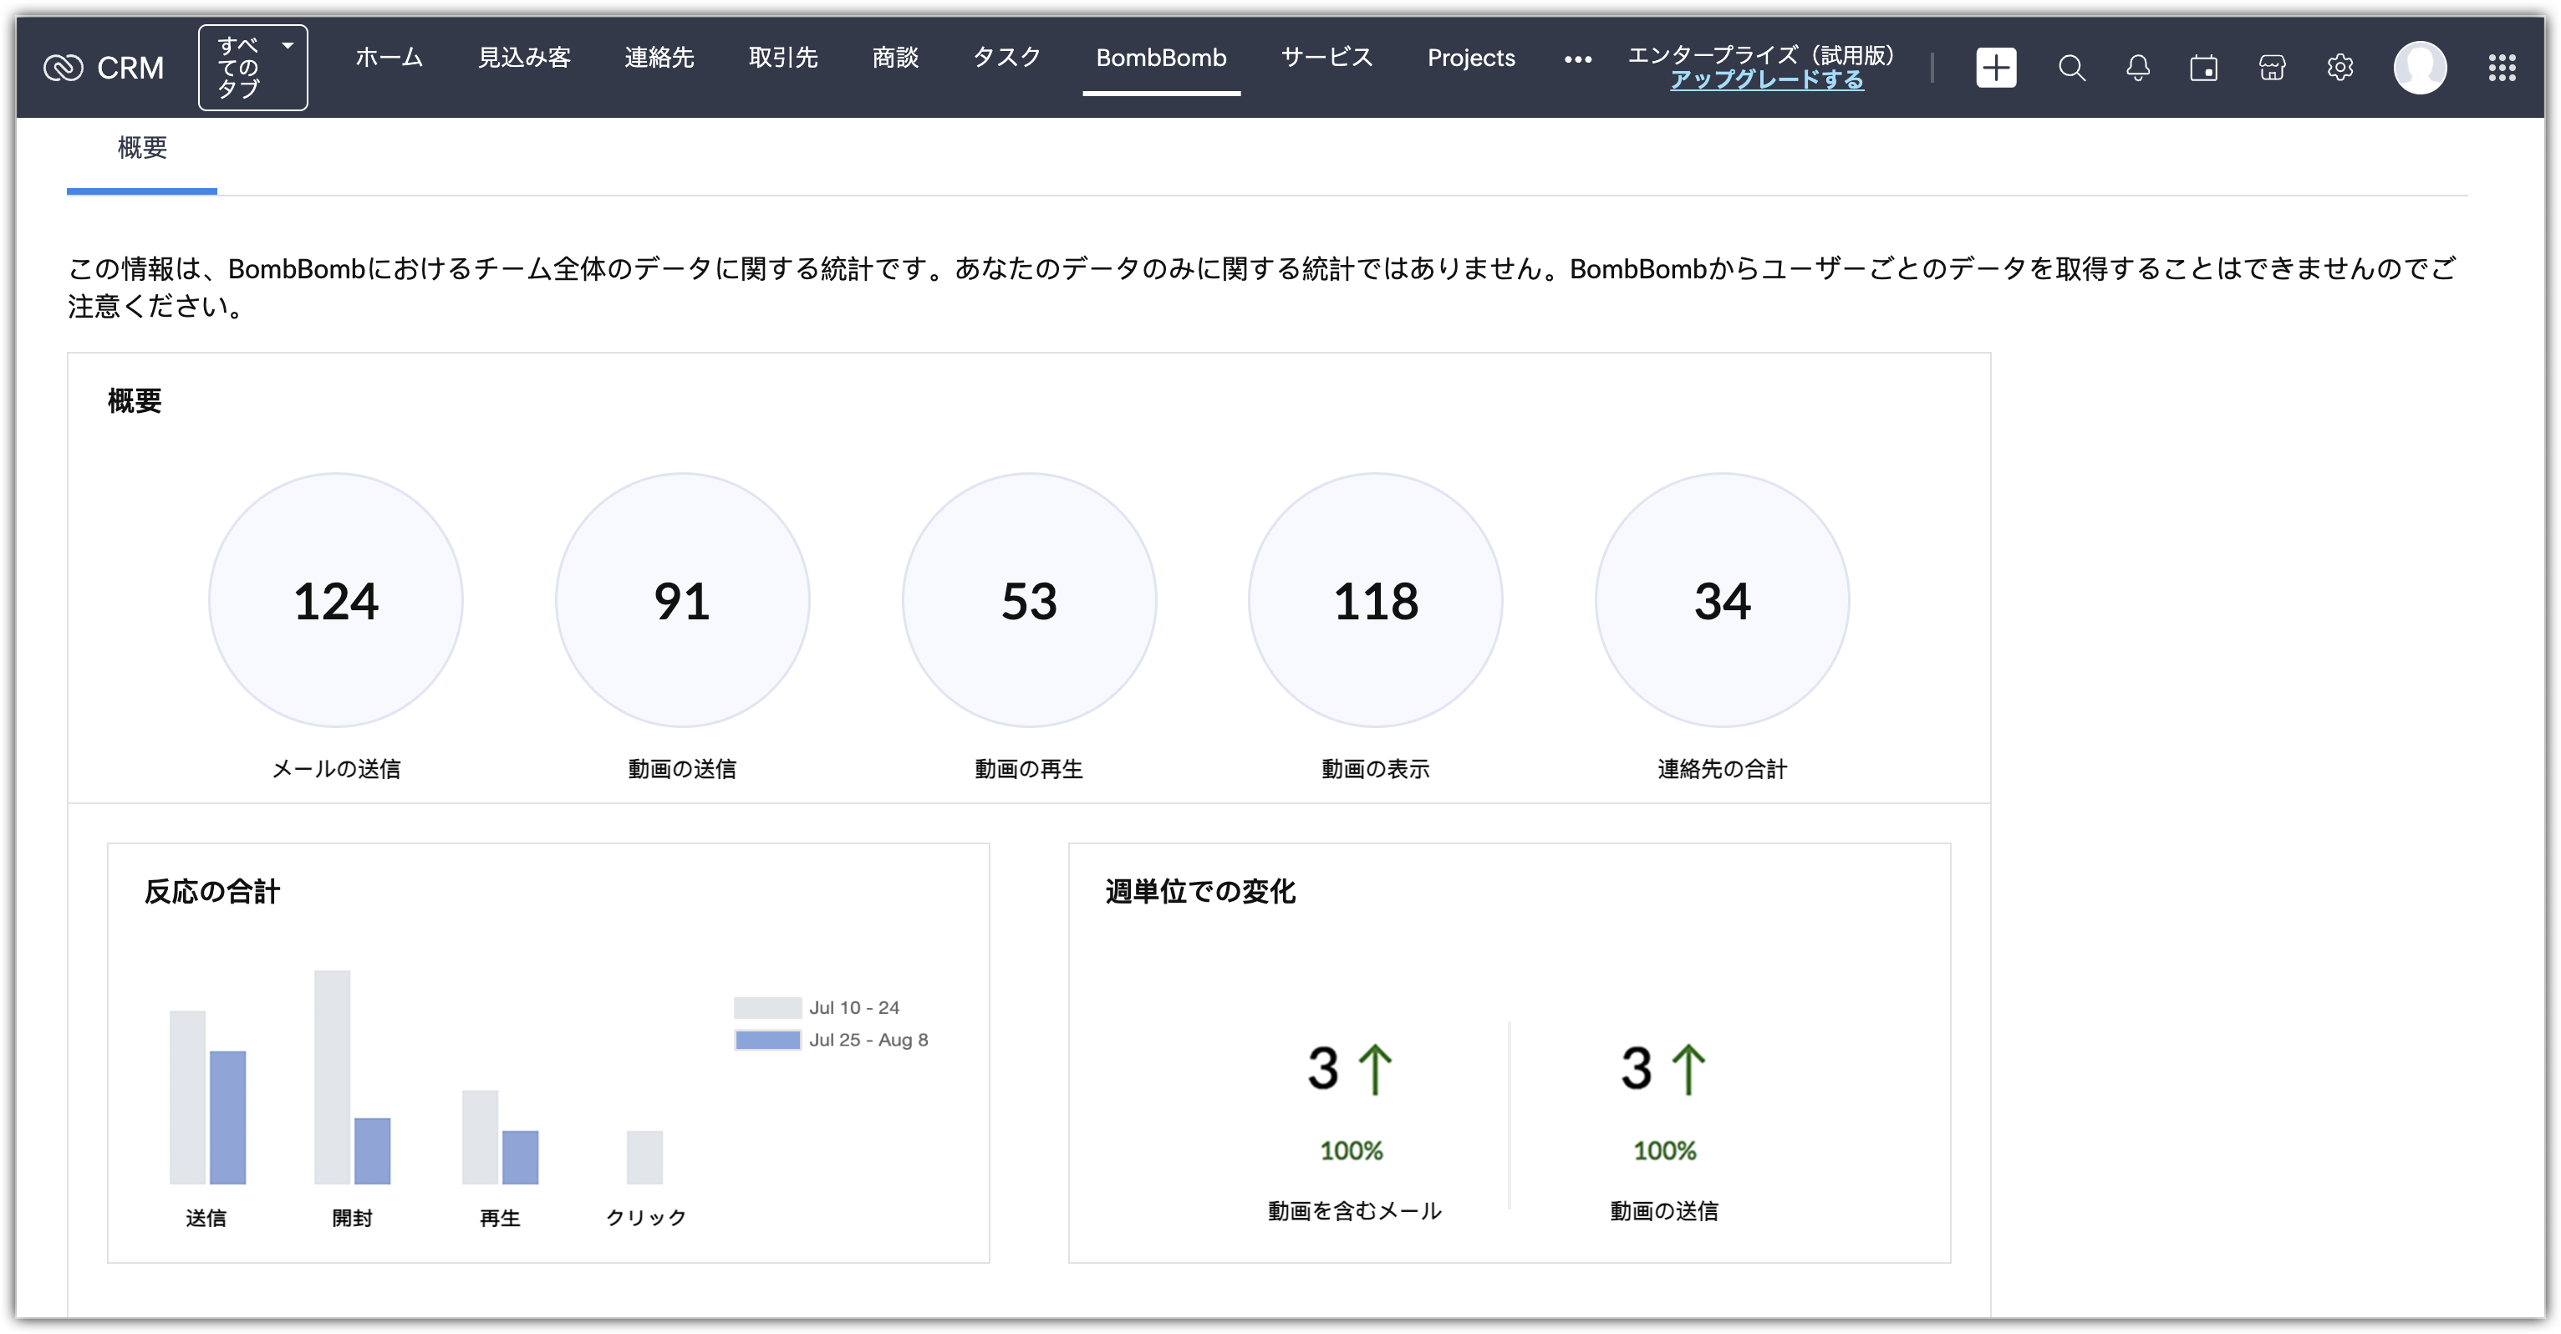Viewport: 2561px width, 1334px height.
Task: Open the calendar icon in header
Action: click(2203, 68)
